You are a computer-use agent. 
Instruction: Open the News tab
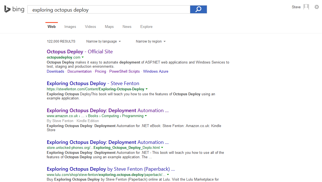127,27
